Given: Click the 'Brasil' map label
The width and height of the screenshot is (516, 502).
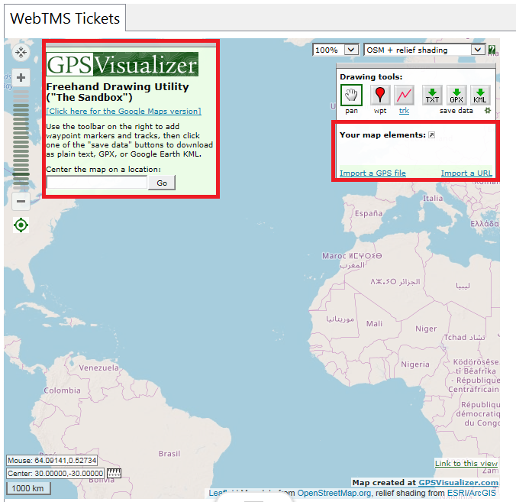Looking at the screenshot, I should point(169,454).
